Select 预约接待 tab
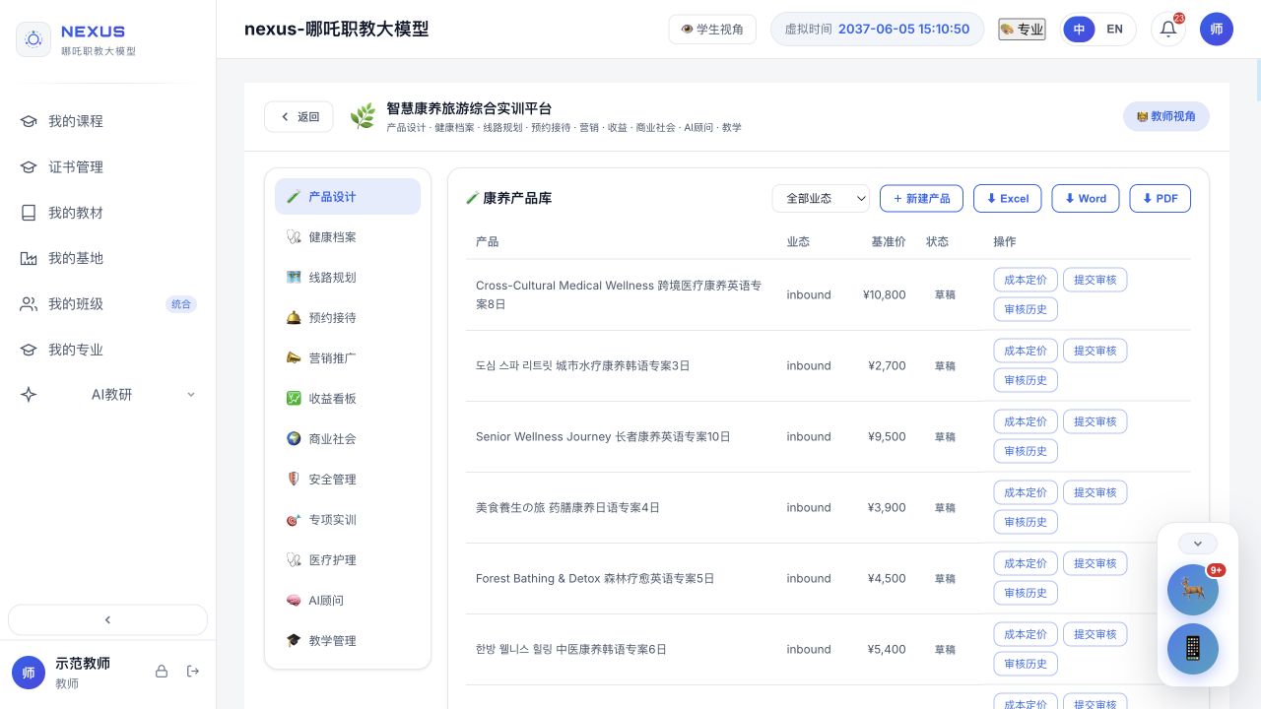The image size is (1261, 709). pyautogui.click(x=348, y=318)
